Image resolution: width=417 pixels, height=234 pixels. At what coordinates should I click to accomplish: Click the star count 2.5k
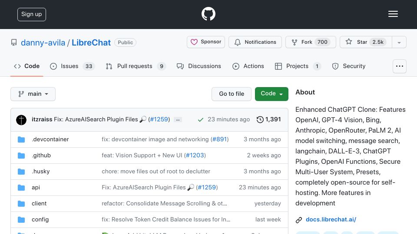coord(377,42)
